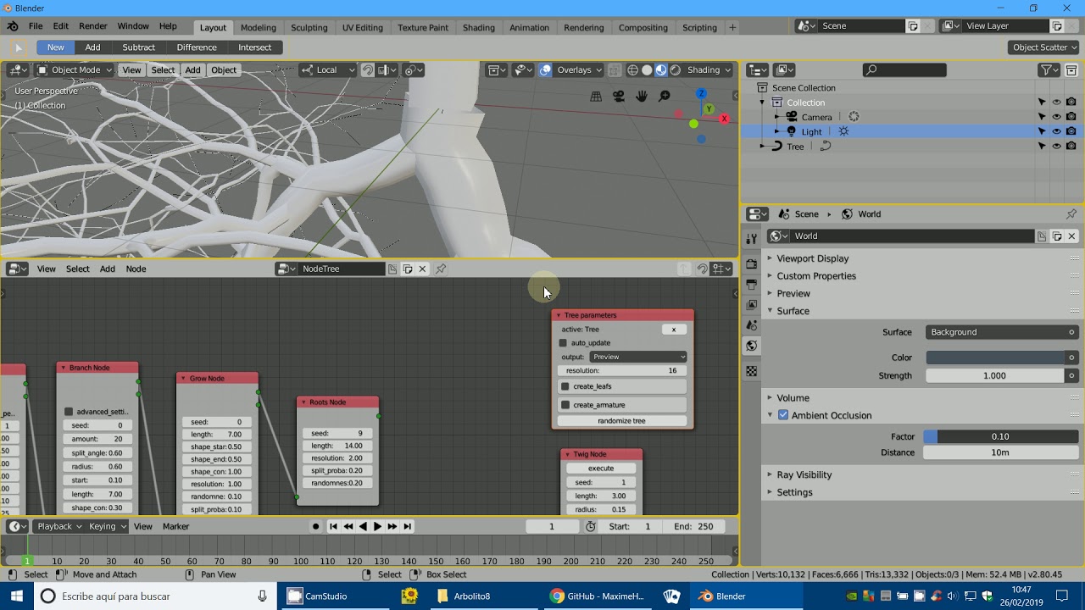Open the output Preview dropdown
Viewport: 1085px width, 610px height.
(x=638, y=357)
